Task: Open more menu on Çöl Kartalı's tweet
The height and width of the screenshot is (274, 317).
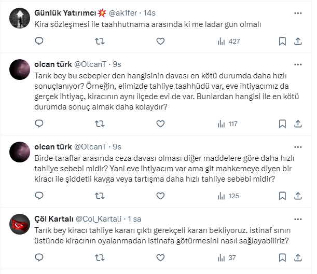Action: click(x=298, y=219)
